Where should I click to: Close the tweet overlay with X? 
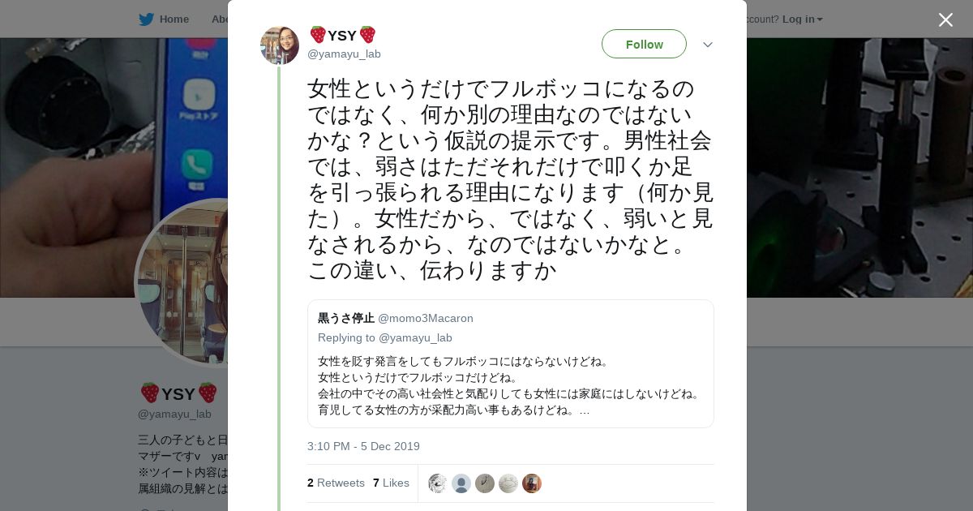[x=945, y=20]
